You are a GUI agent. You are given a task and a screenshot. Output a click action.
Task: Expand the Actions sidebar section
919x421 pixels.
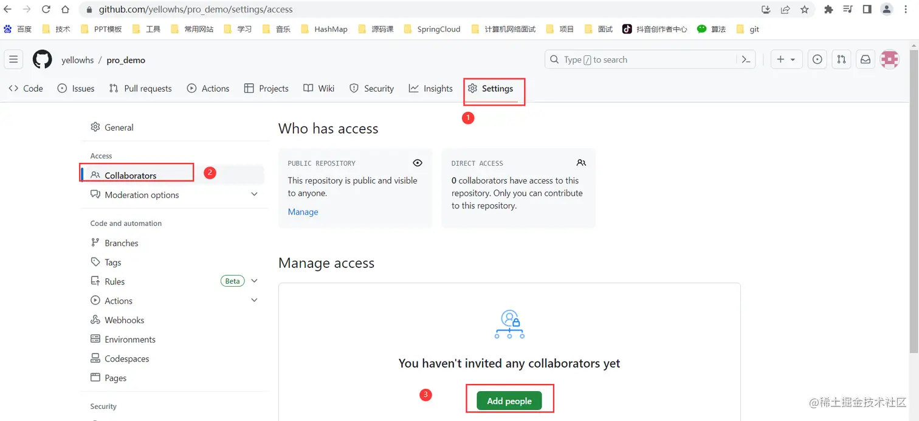coord(254,300)
